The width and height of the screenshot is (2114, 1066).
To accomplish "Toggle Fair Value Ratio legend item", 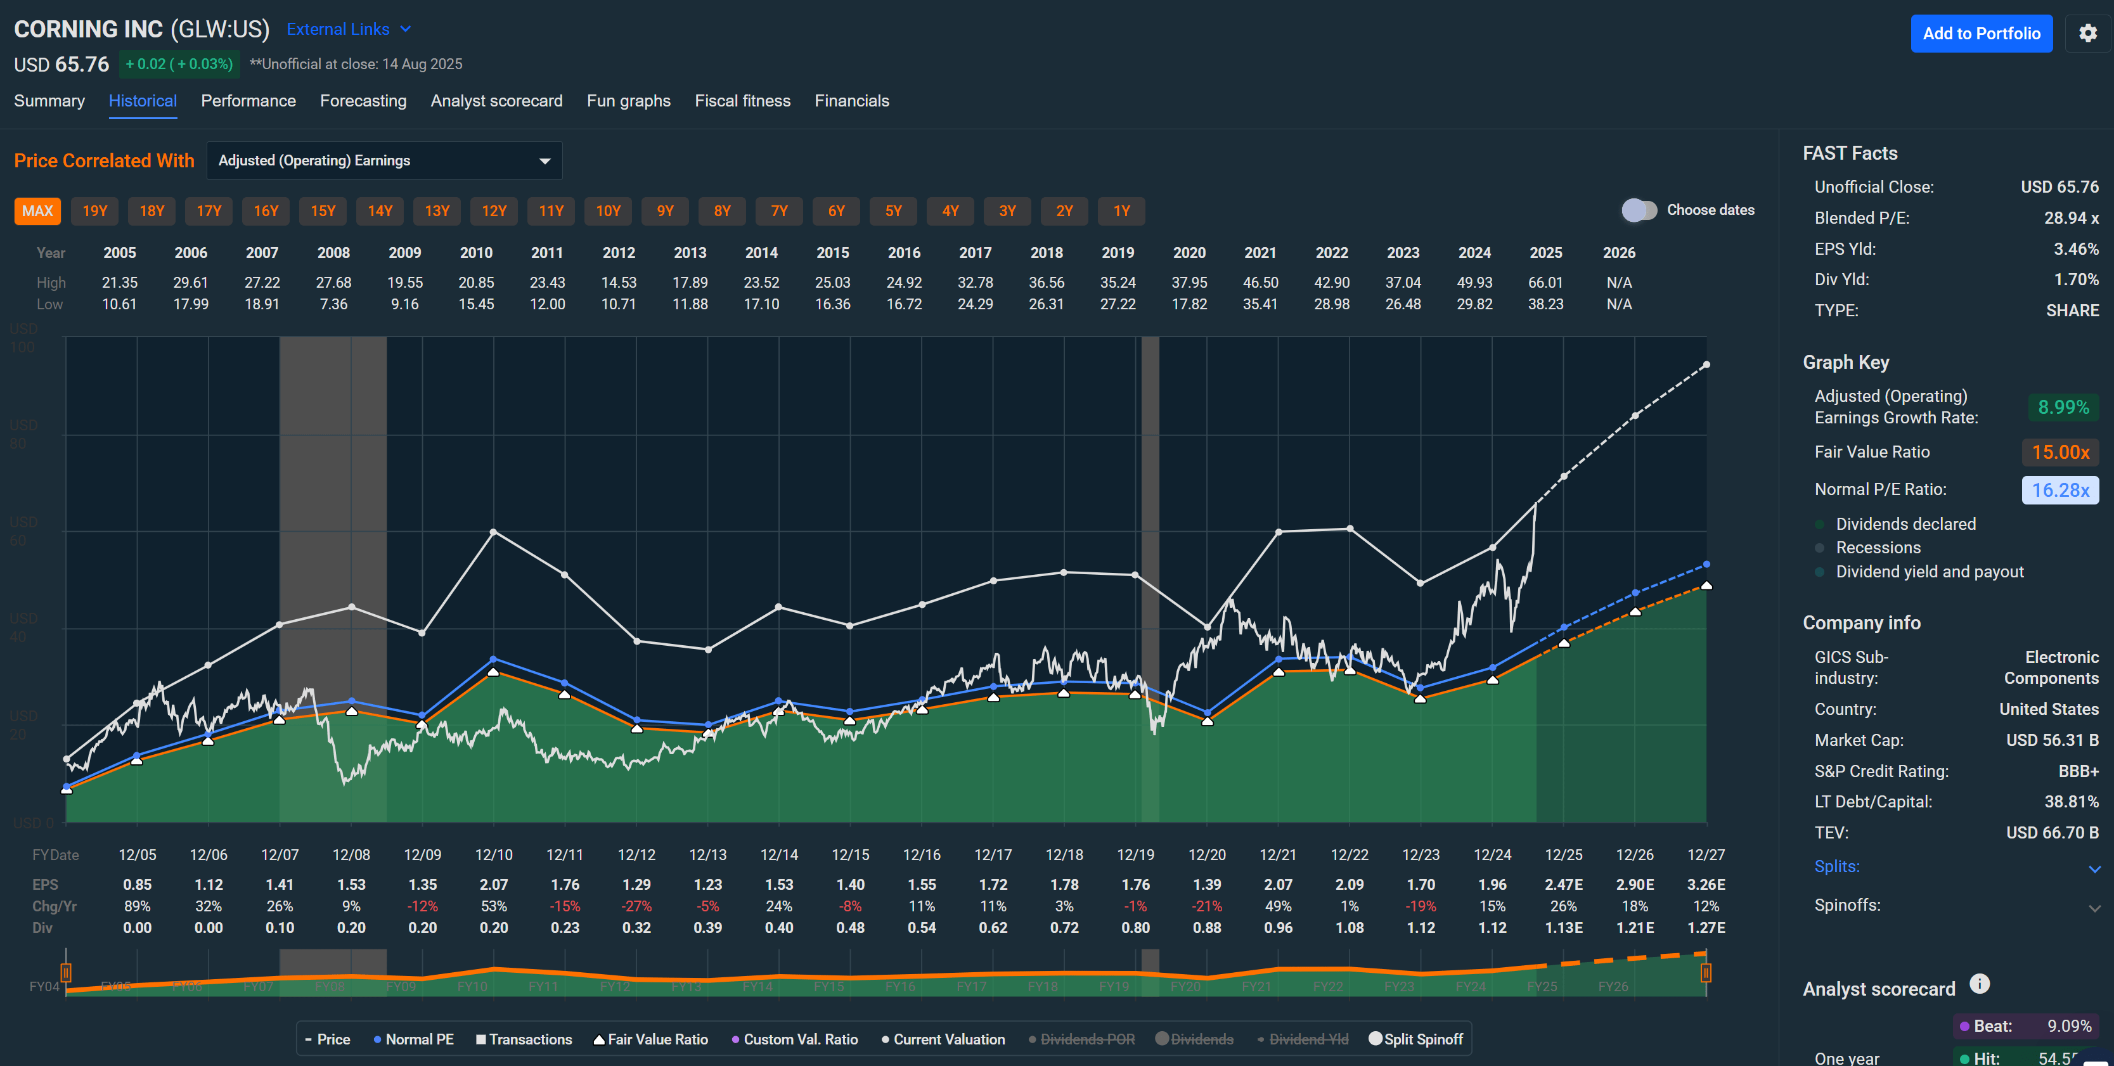I will tap(651, 1039).
